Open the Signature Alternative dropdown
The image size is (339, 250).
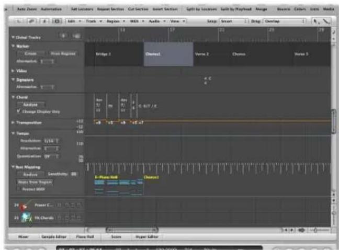47,87
